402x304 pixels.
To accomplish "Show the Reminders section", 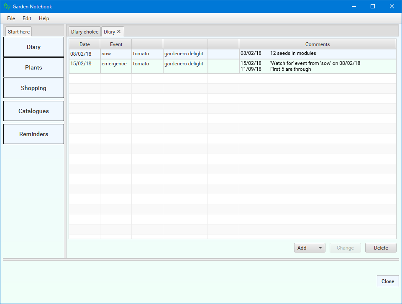I will [33, 134].
